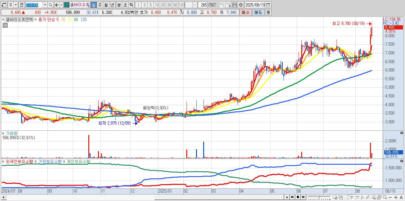Click the chart image capture icon
The width and height of the screenshot is (405, 201).
click(x=379, y=197)
